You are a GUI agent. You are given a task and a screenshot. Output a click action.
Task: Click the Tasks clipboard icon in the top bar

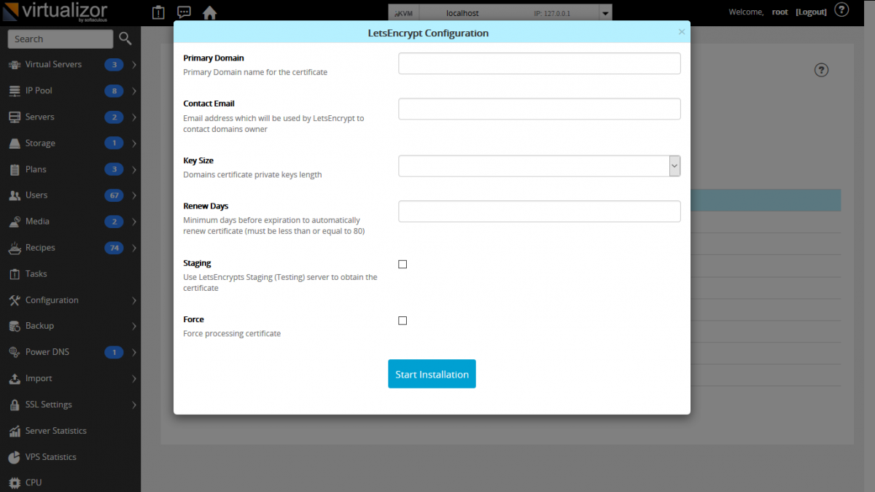point(157,12)
